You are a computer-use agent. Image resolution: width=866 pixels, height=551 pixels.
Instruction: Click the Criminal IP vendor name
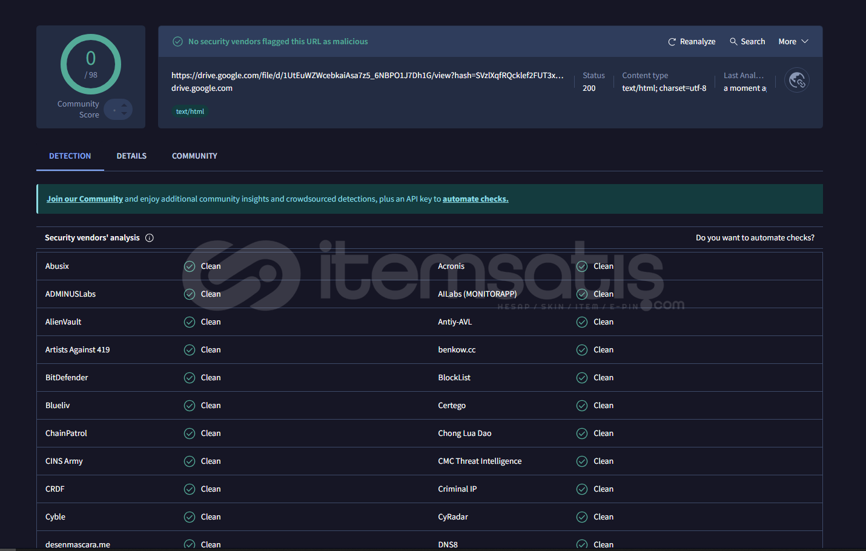point(457,489)
